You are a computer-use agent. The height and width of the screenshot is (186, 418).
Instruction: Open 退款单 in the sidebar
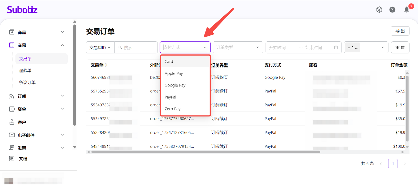coord(25,71)
